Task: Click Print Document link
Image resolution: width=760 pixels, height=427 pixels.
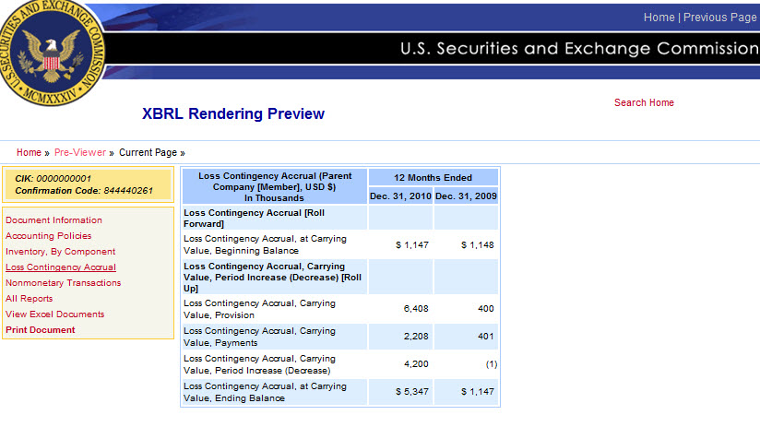Action: coord(41,329)
